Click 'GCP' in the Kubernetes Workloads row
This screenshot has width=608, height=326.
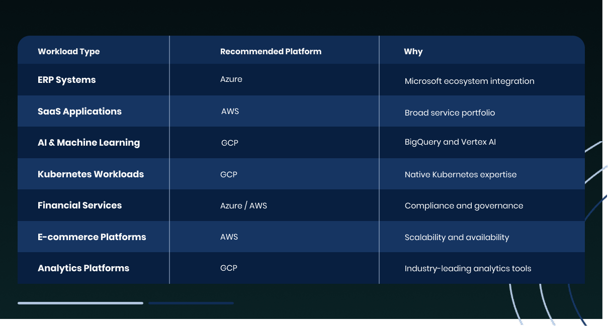coord(229,174)
